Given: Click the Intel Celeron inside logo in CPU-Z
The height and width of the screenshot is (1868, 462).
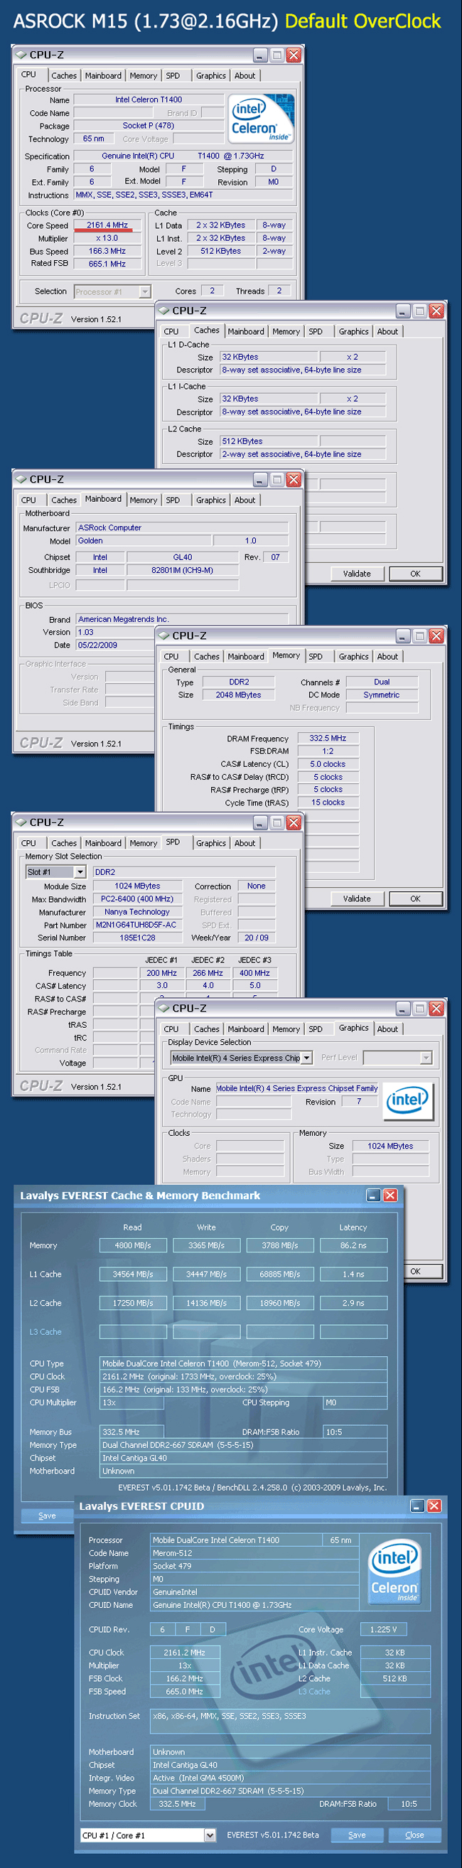Looking at the screenshot, I should point(261,118).
